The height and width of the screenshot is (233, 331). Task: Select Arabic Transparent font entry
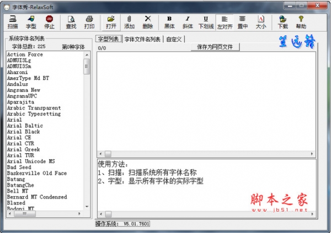(34, 108)
